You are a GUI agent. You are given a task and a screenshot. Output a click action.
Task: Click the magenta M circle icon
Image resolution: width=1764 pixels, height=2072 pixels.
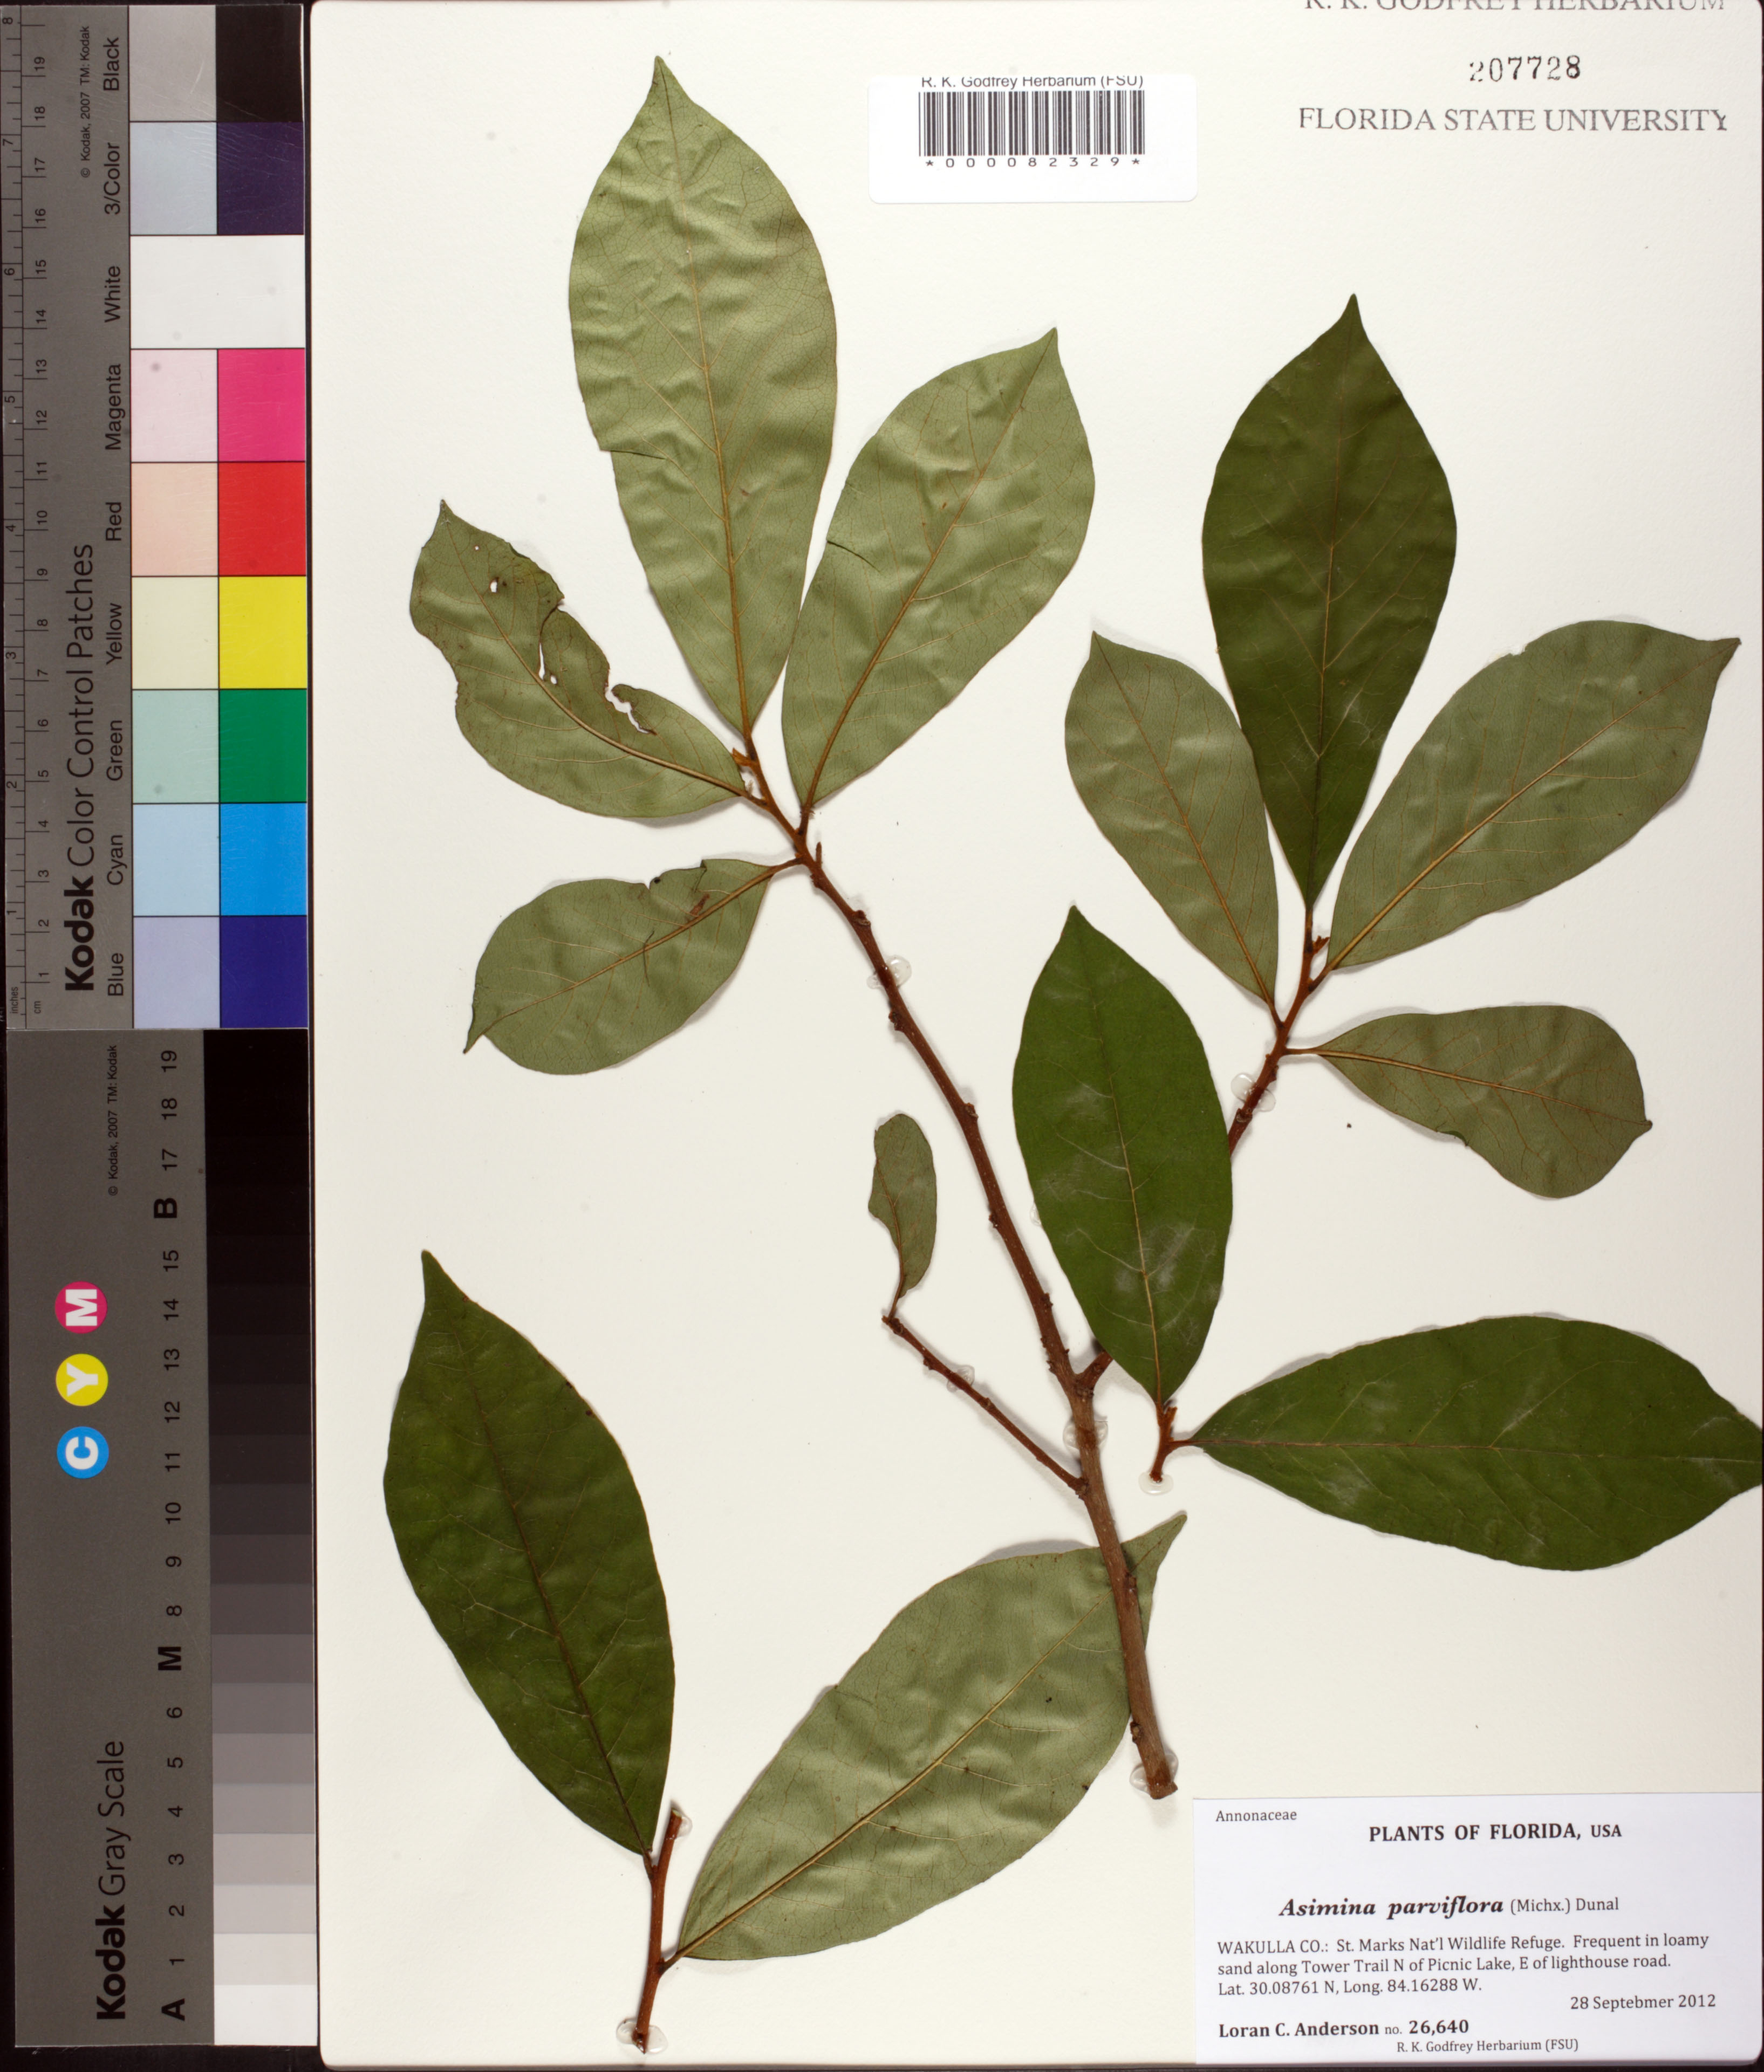tap(83, 1307)
